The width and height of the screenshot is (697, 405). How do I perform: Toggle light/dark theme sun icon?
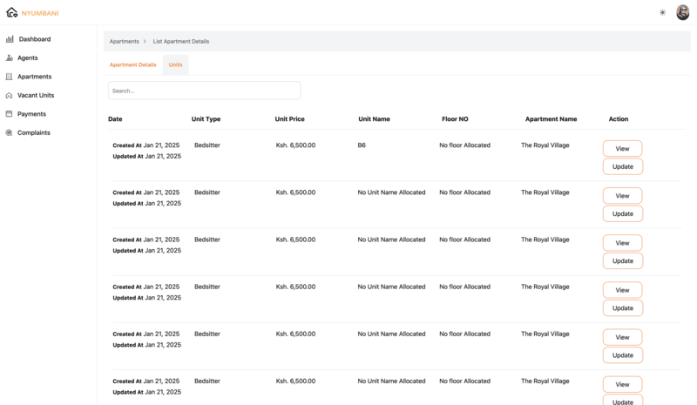pyautogui.click(x=662, y=13)
